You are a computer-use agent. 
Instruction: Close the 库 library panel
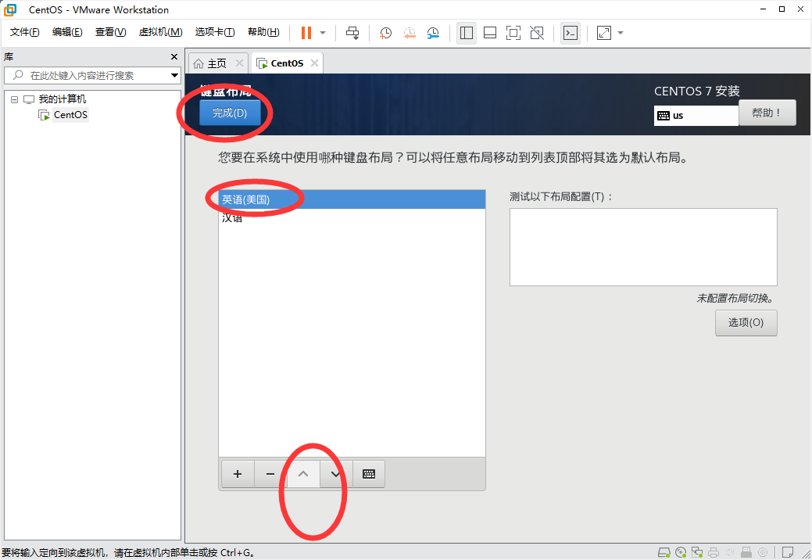(x=174, y=56)
